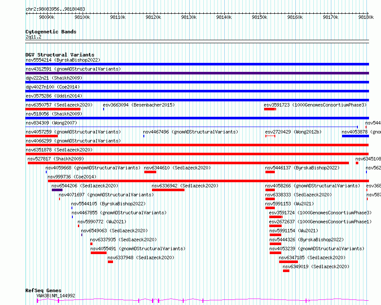Click the nsv518056 (Shaikh2009) label
Screen dimensions: 381x305
coord(54,114)
